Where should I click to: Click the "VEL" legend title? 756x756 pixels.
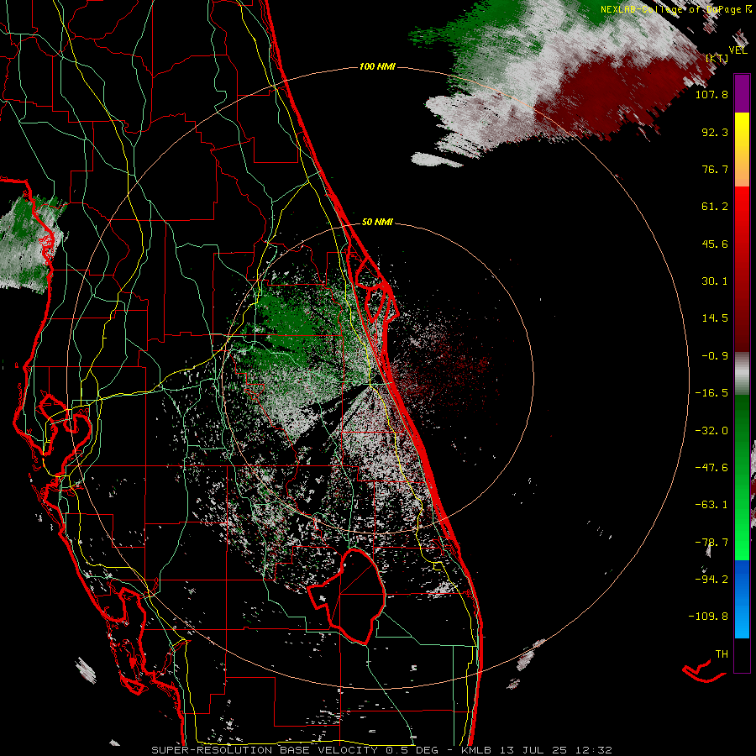(738, 50)
